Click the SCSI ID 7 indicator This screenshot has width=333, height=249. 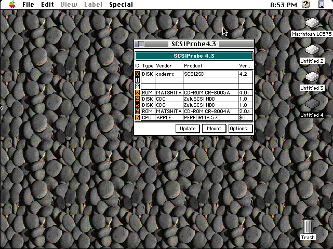pyautogui.click(x=137, y=118)
